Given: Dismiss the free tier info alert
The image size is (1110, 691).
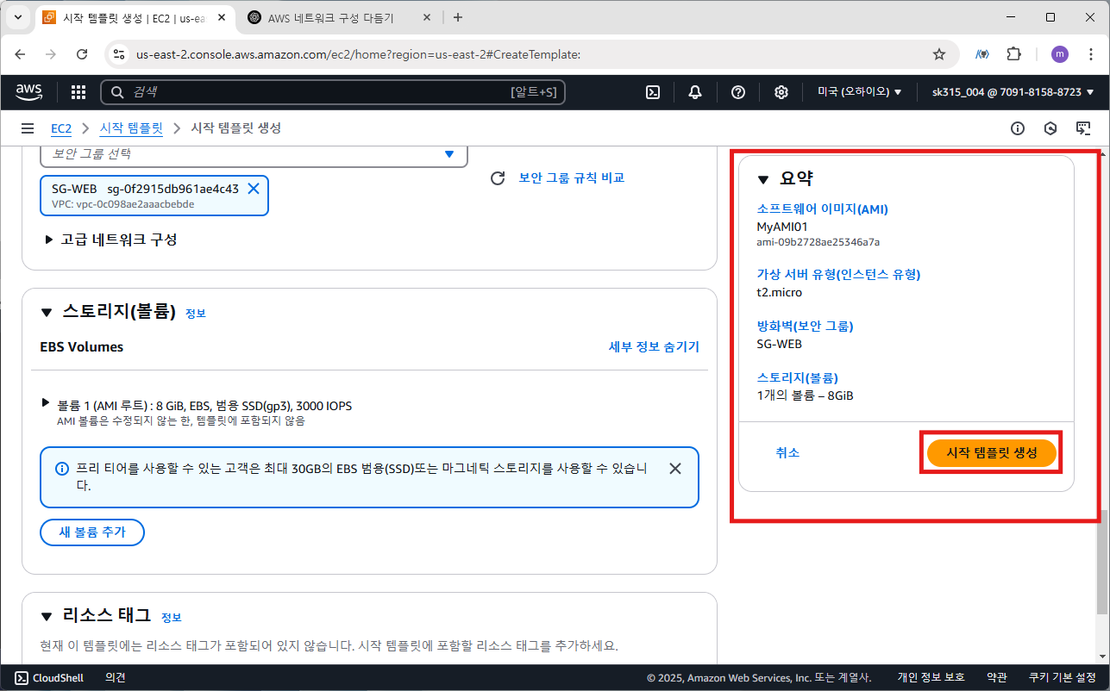Looking at the screenshot, I should (675, 469).
